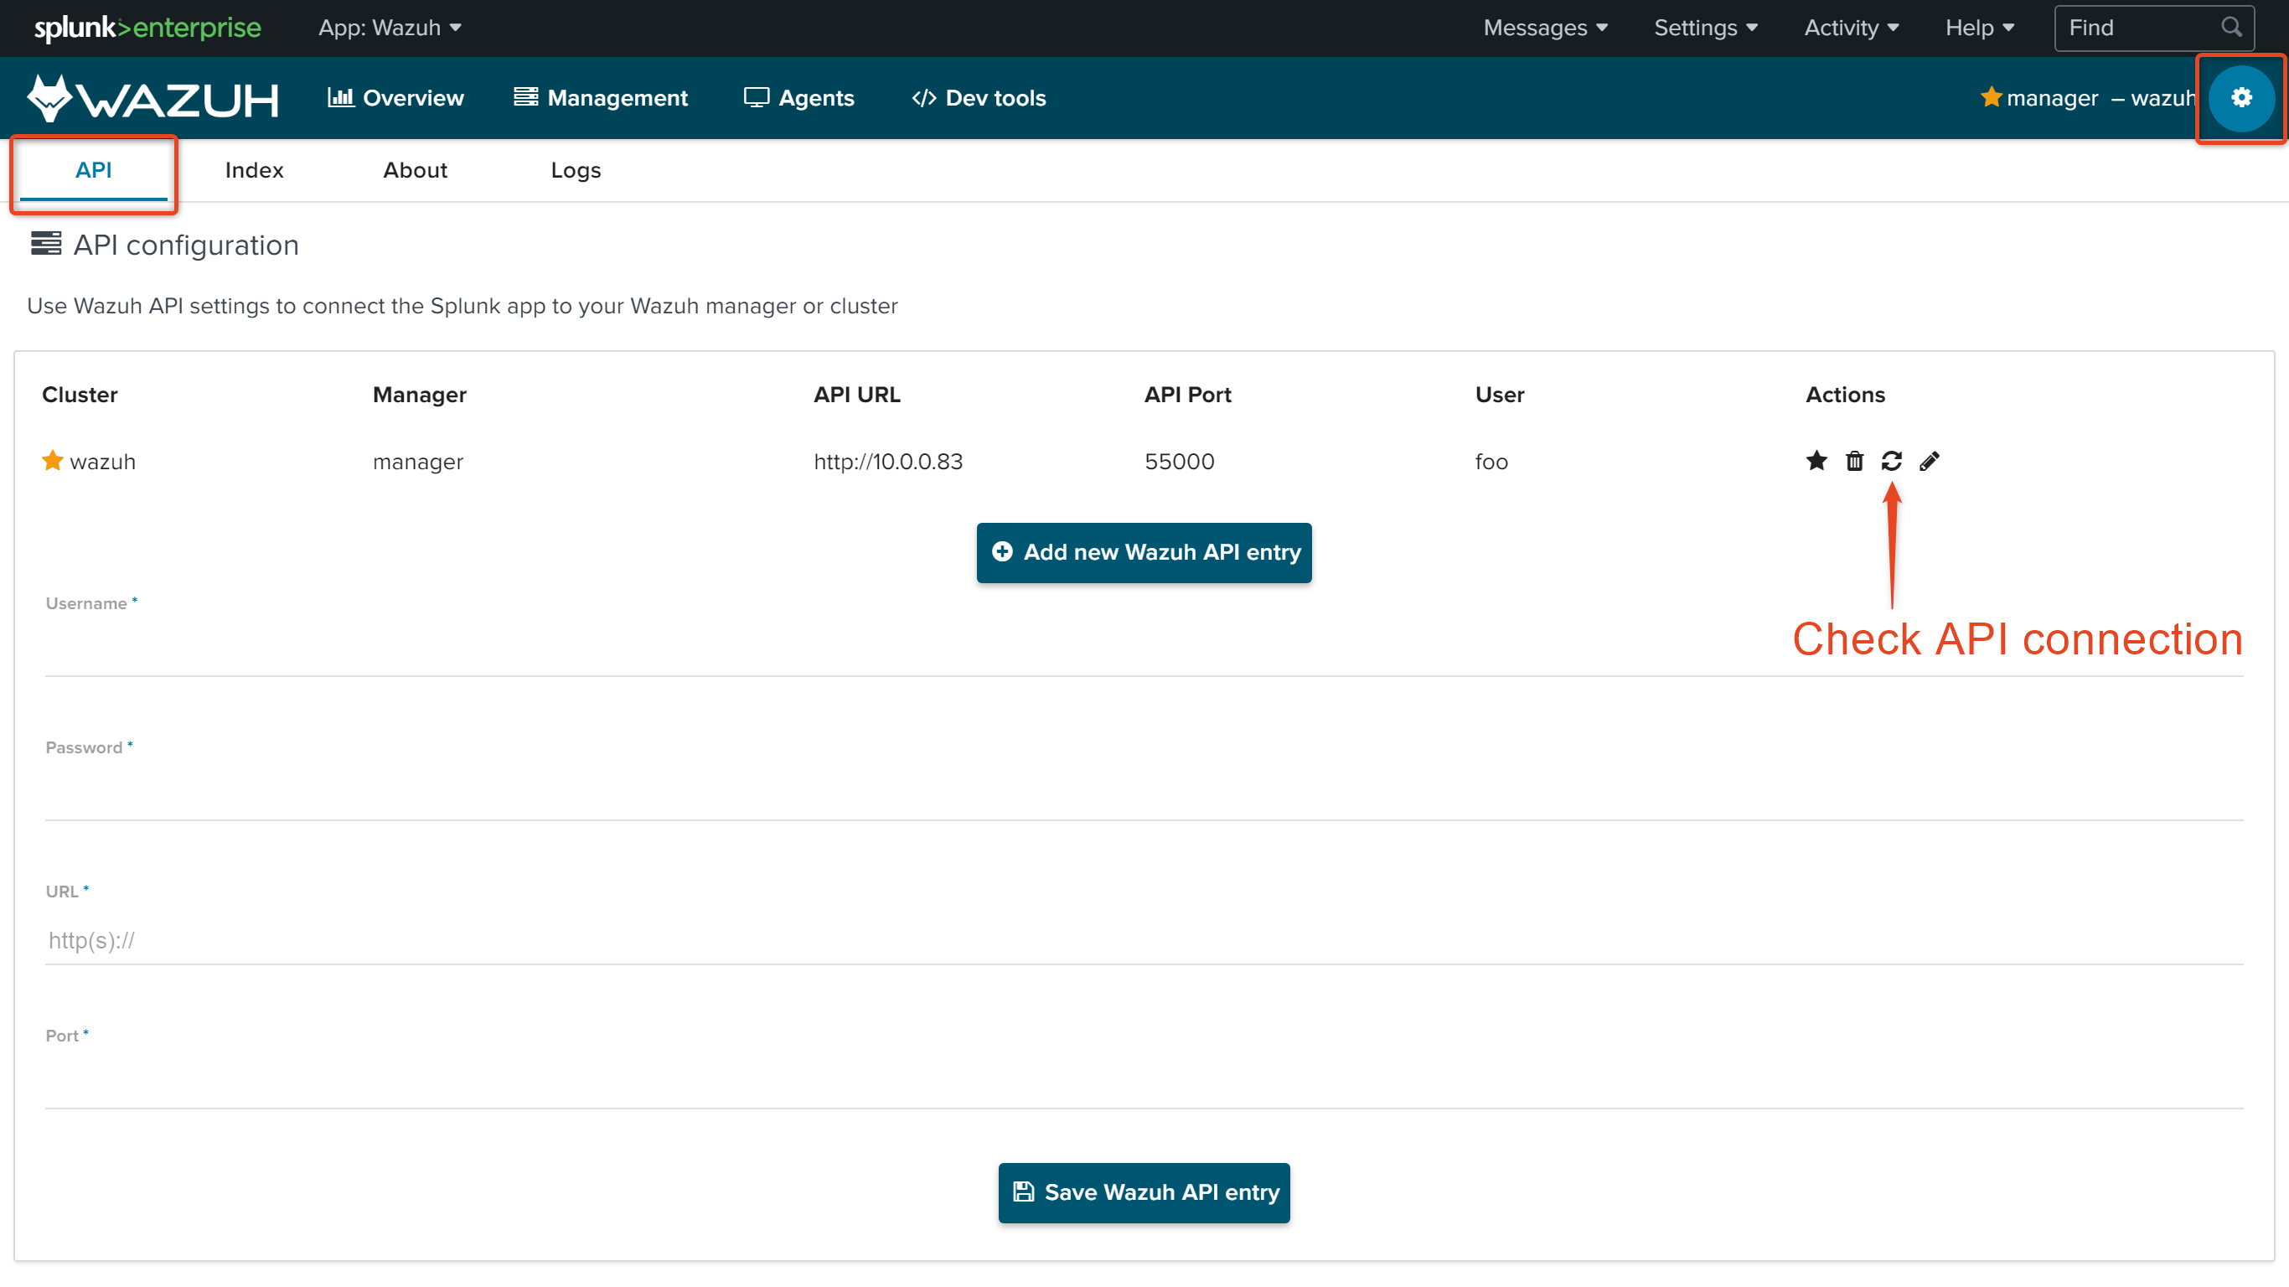
Task: Click the 55000 API port value
Action: [1179, 462]
